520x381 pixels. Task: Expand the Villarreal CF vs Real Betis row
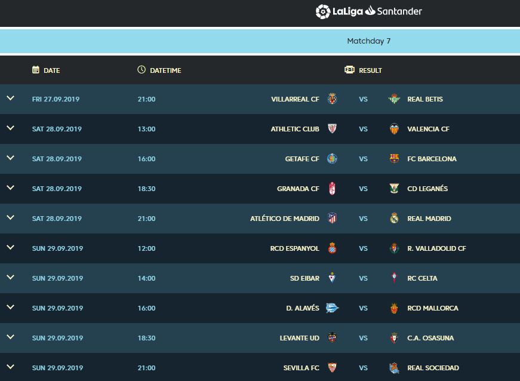tap(11, 98)
